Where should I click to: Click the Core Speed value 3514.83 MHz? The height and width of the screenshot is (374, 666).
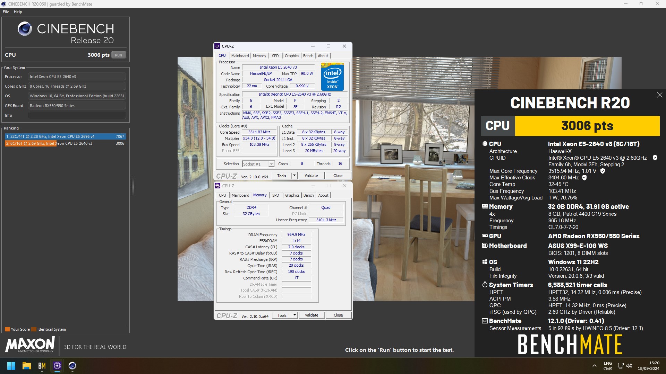(x=259, y=132)
